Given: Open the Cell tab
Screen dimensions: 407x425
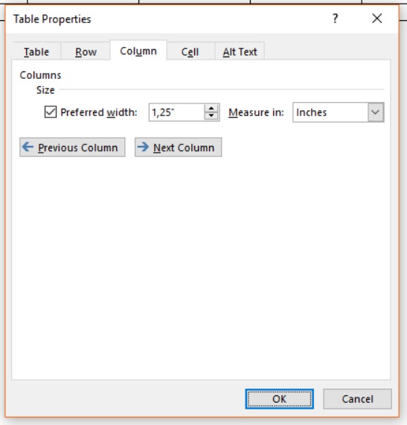Looking at the screenshot, I should 190,51.
